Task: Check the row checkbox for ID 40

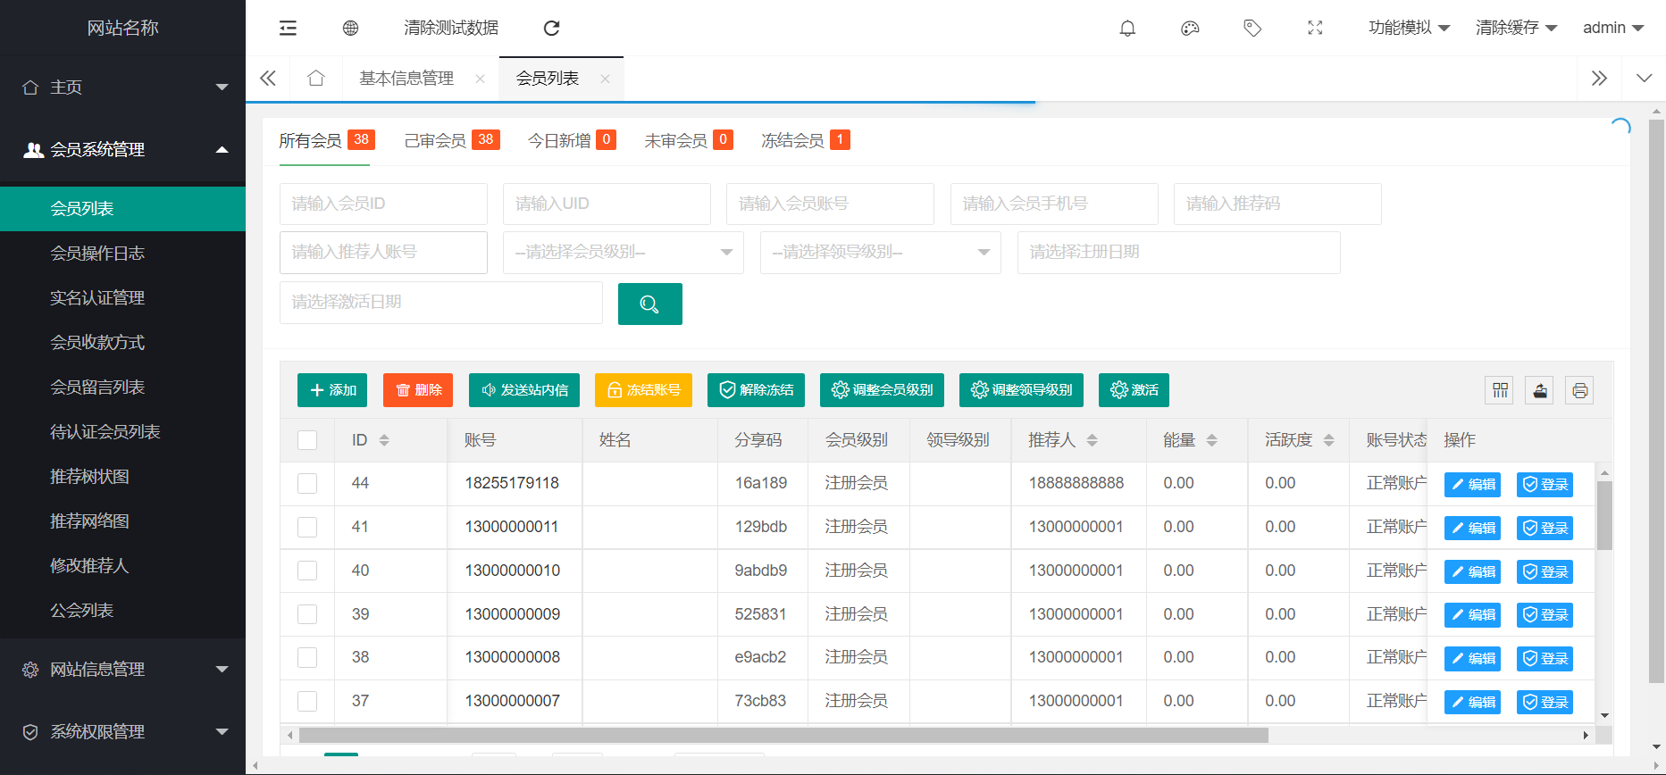Action: (x=307, y=571)
